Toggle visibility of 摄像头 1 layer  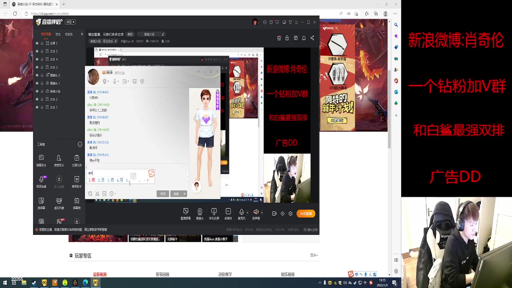tap(37, 83)
